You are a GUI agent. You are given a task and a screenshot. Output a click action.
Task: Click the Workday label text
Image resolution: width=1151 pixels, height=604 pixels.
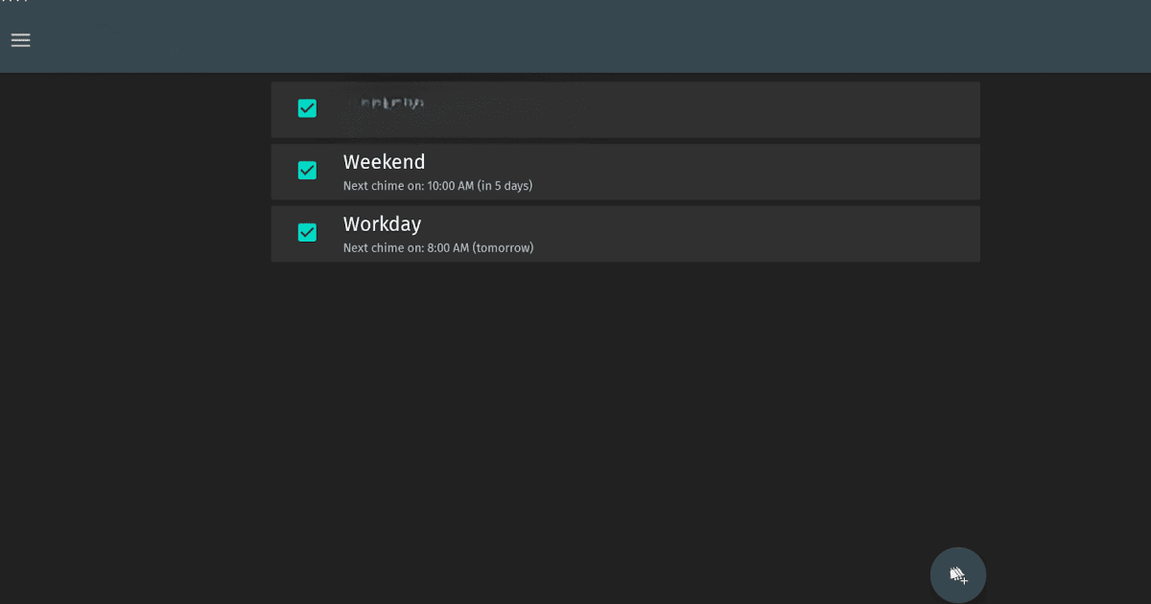pos(382,223)
